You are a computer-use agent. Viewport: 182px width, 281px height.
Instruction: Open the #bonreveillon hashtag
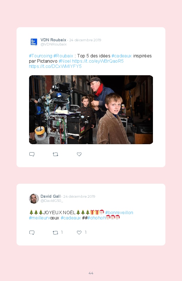click(119, 212)
